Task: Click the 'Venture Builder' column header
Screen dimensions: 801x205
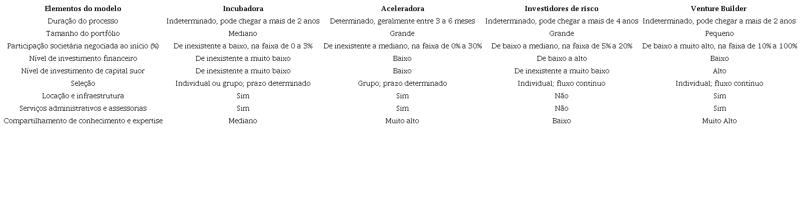Action: tap(719, 8)
